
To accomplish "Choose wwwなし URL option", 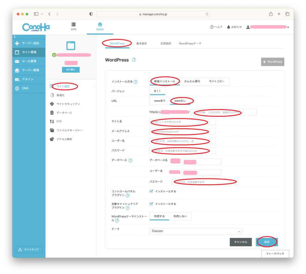I will [180, 101].
